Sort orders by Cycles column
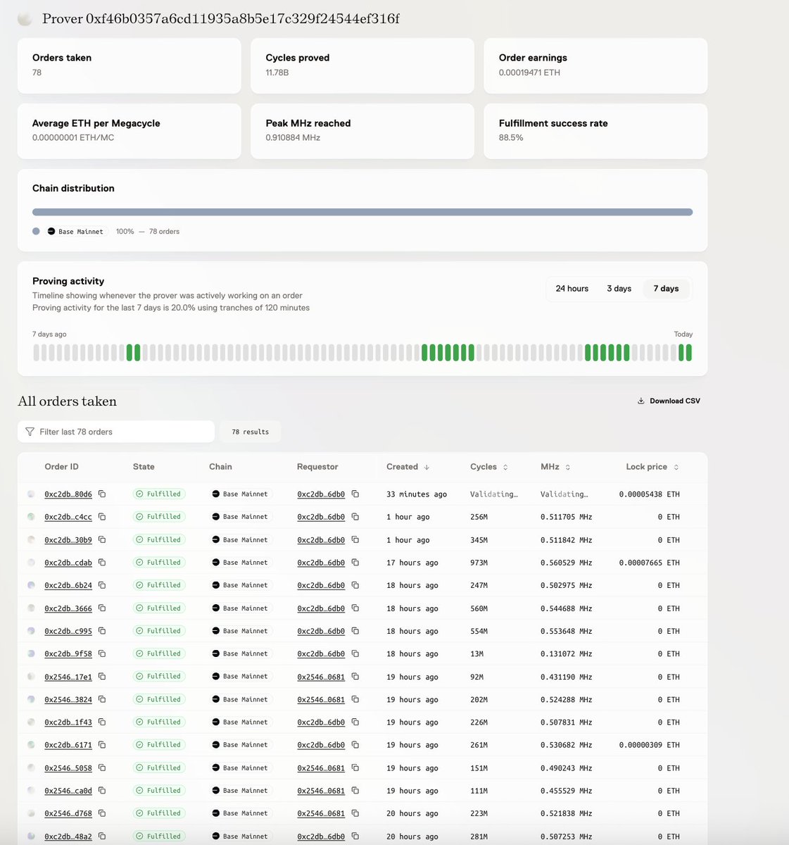 pos(505,467)
